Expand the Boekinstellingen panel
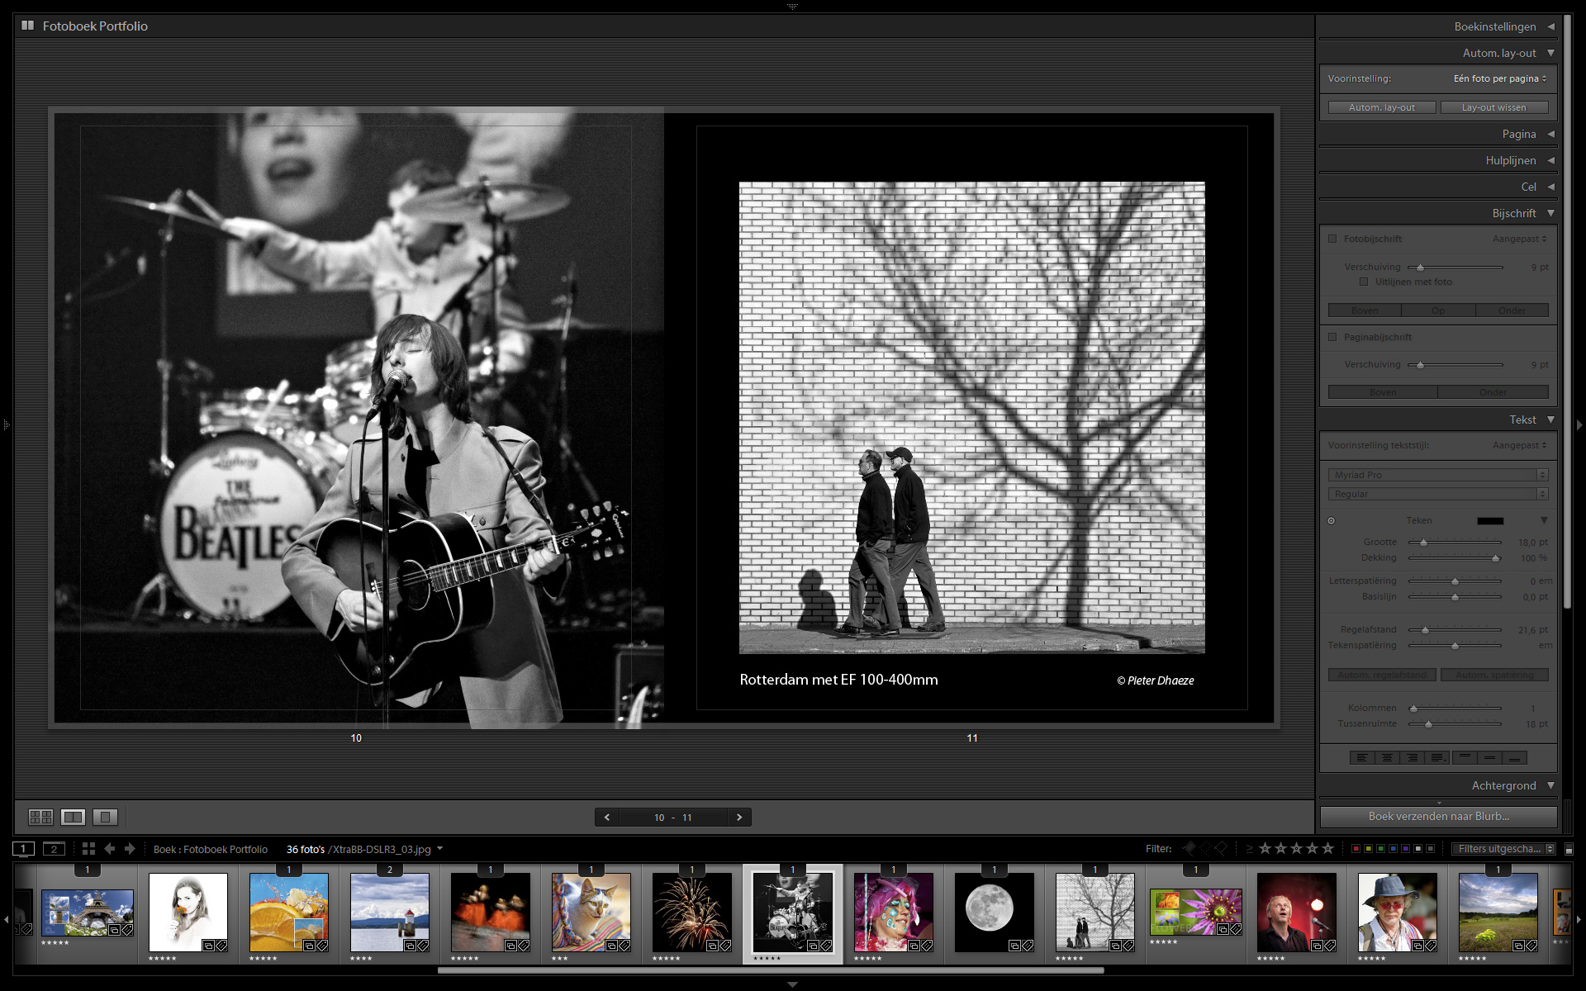This screenshot has height=991, width=1586. click(x=1494, y=26)
